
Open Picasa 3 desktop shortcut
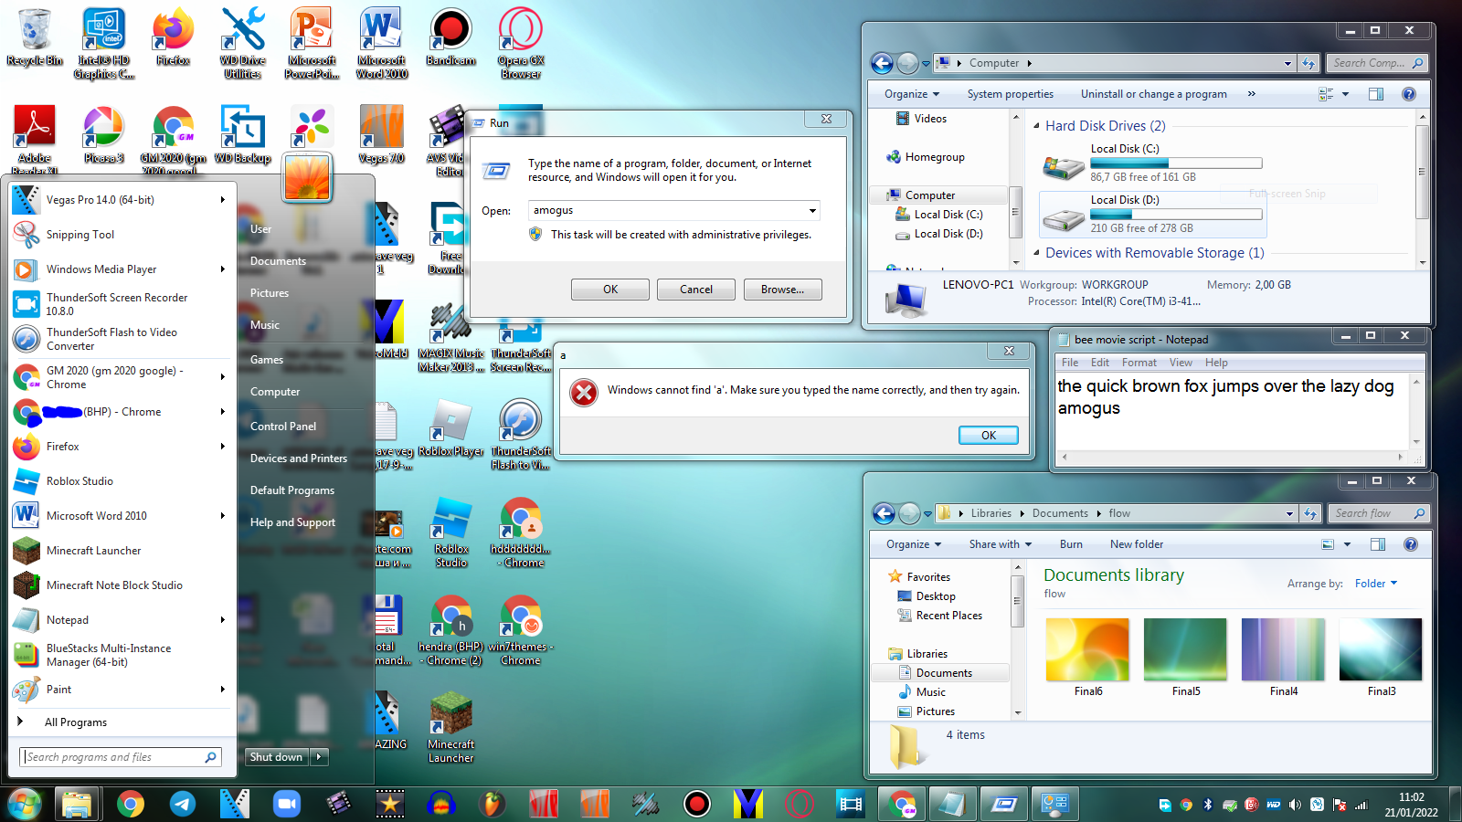(103, 134)
